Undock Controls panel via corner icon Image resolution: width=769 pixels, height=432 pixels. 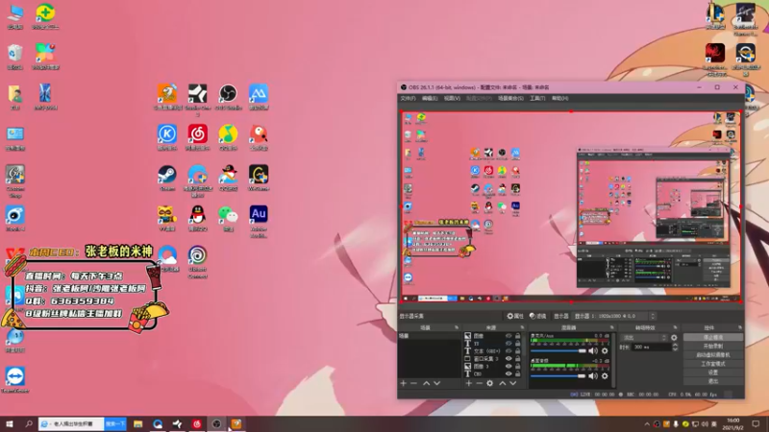pos(739,327)
